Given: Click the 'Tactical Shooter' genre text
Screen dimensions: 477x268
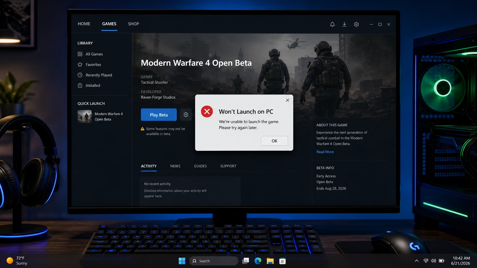Looking at the screenshot, I should (x=154, y=82).
